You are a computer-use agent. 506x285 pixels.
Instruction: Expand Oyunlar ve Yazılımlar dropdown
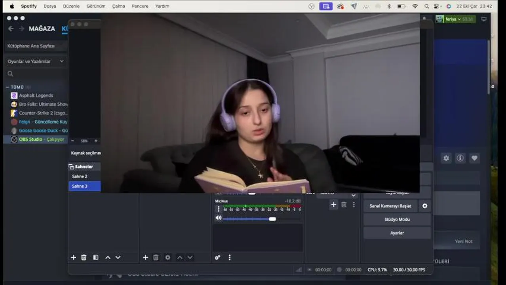[x=36, y=61]
